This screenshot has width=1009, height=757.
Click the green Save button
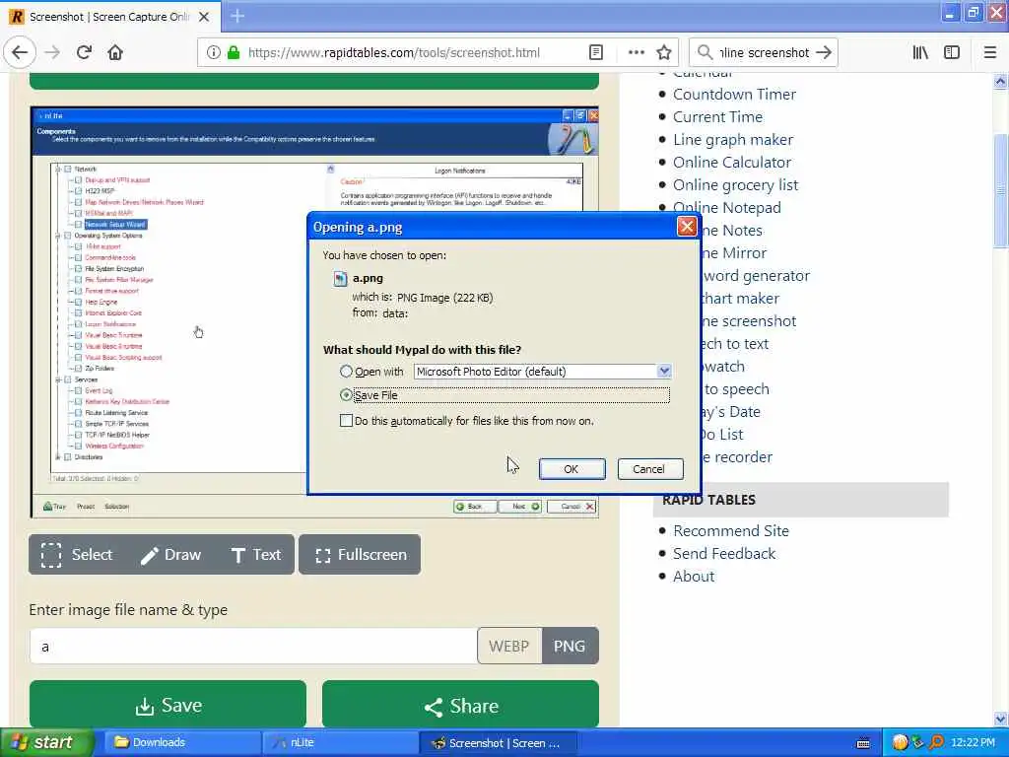[168, 705]
